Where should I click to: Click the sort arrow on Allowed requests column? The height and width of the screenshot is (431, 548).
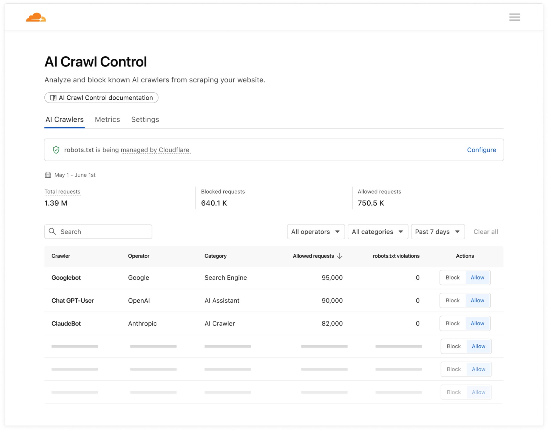(x=340, y=256)
